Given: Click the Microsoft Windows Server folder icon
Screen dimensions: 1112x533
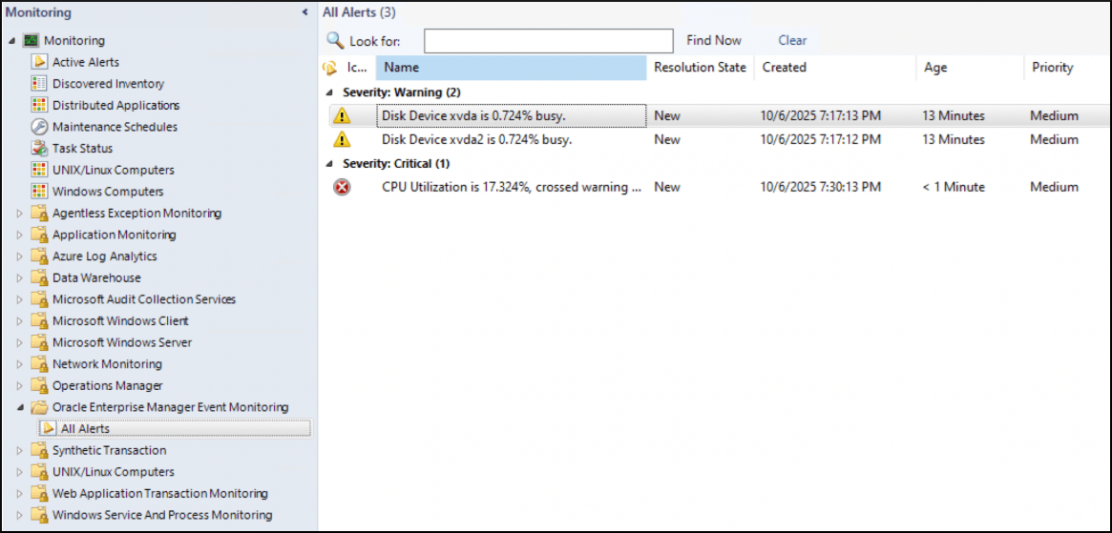Looking at the screenshot, I should (x=40, y=342).
